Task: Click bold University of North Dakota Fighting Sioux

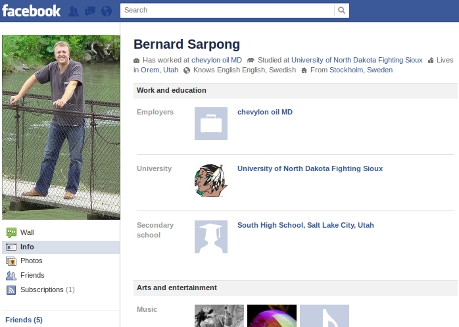Action: point(310,168)
